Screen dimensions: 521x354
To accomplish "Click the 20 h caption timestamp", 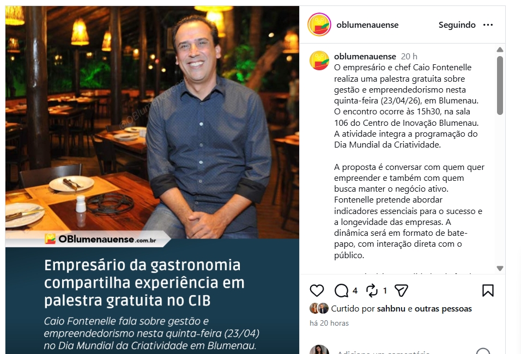I will coord(409,57).
